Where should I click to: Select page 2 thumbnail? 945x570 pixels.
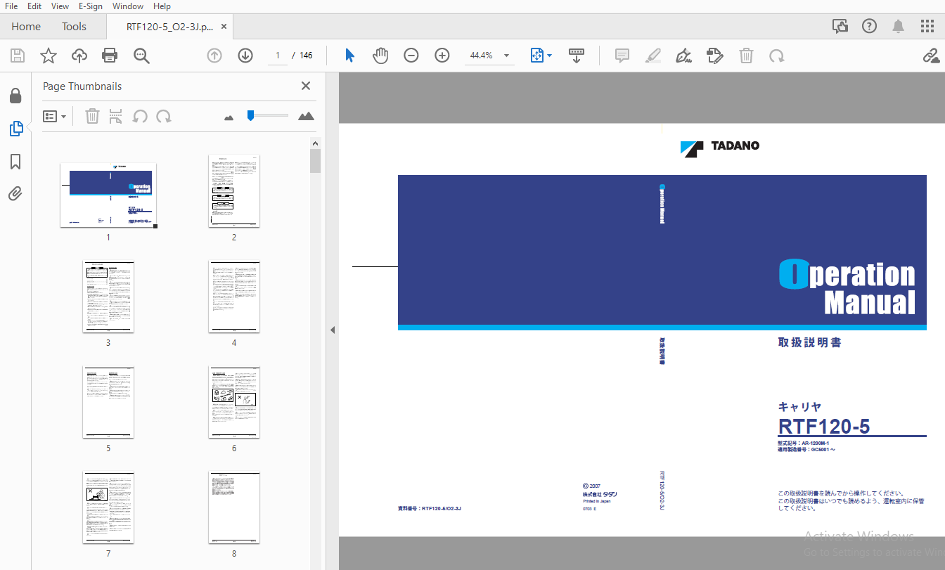coord(234,191)
